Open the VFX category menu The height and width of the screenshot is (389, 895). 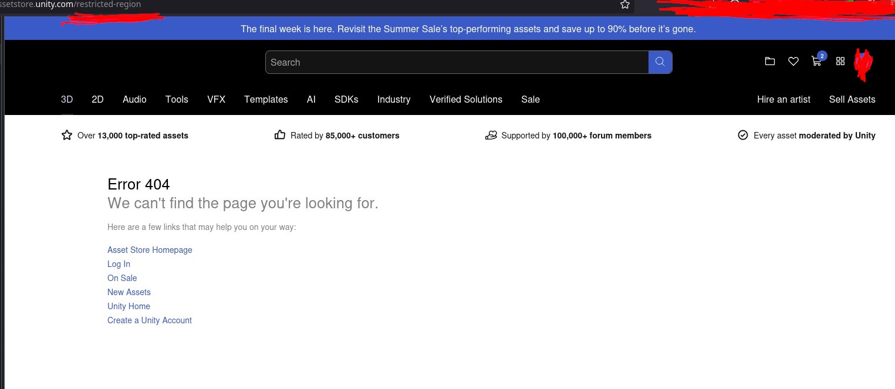216,99
